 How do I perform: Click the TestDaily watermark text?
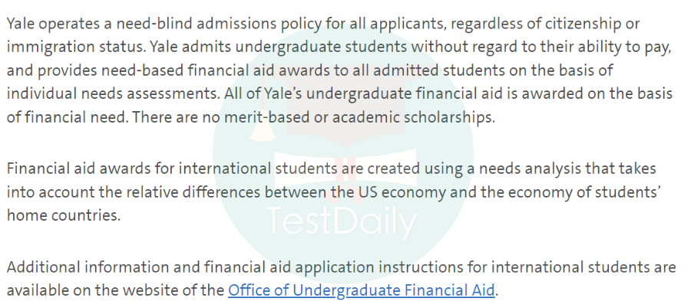(x=342, y=222)
